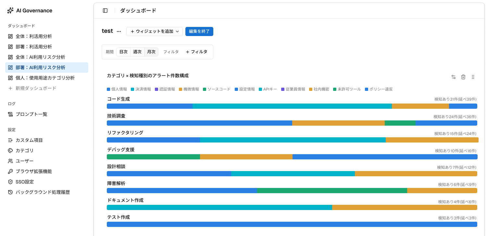This screenshot has height=236, width=487.
Task: Select the 週次 period option
Action: point(137,52)
